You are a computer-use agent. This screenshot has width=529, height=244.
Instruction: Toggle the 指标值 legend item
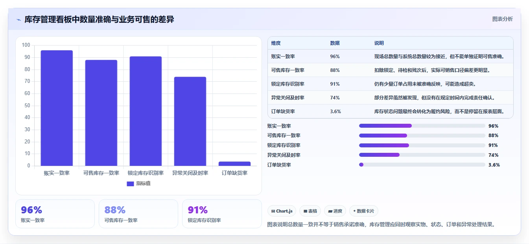click(138, 183)
